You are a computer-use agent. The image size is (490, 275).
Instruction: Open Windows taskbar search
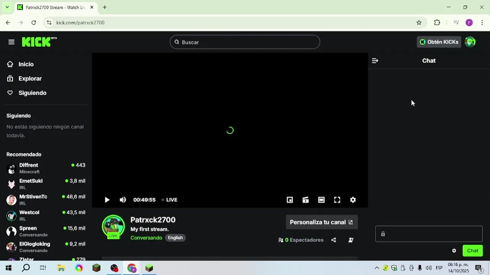click(x=26, y=268)
